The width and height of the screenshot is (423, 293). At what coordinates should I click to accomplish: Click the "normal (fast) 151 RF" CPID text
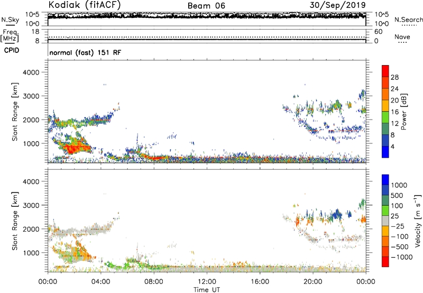85,52
